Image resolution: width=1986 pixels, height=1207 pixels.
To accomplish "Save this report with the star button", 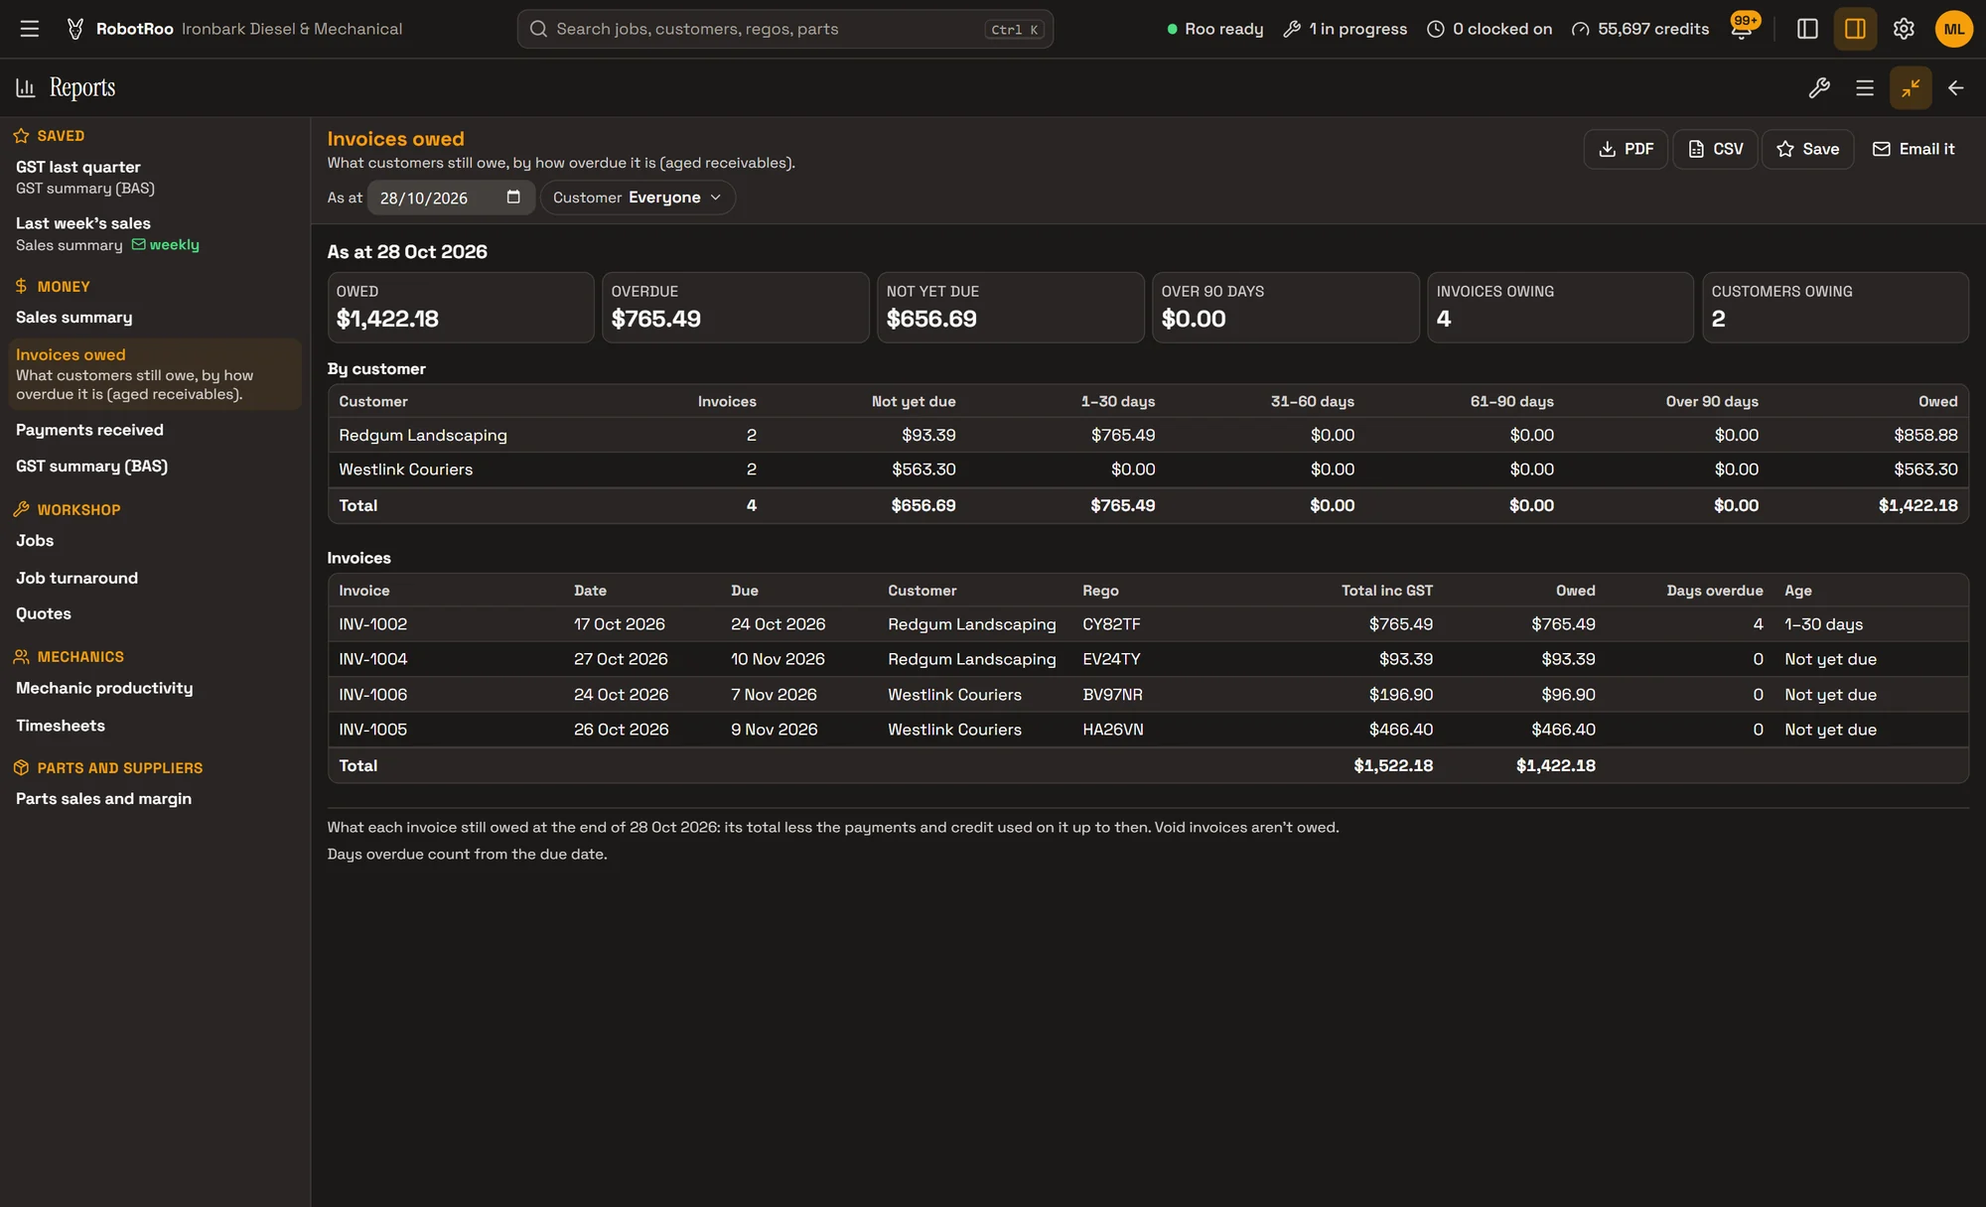I will tap(1807, 149).
